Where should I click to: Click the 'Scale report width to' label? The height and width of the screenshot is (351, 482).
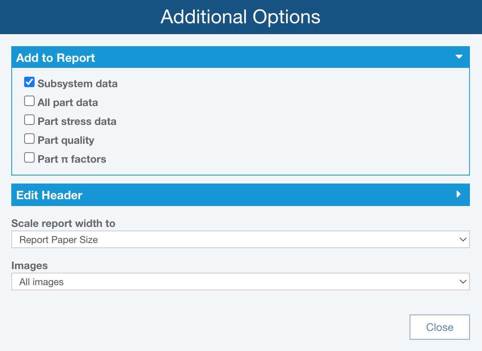pyautogui.click(x=63, y=223)
